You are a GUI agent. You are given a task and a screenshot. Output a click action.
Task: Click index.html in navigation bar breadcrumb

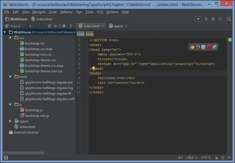click(42, 19)
